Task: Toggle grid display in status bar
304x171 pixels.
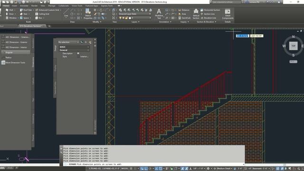Action: tap(131, 169)
